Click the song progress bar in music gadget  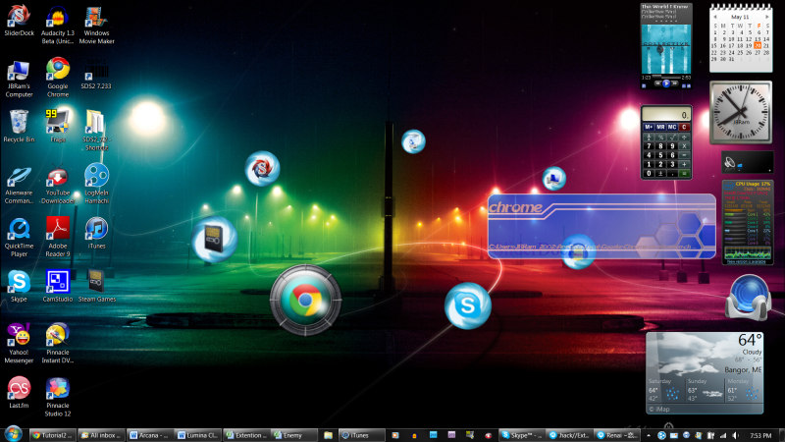point(666,77)
